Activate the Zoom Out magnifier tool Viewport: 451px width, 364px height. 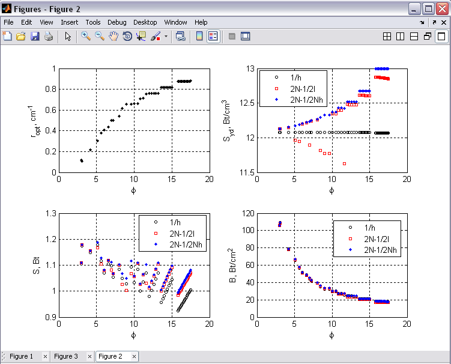coord(100,36)
